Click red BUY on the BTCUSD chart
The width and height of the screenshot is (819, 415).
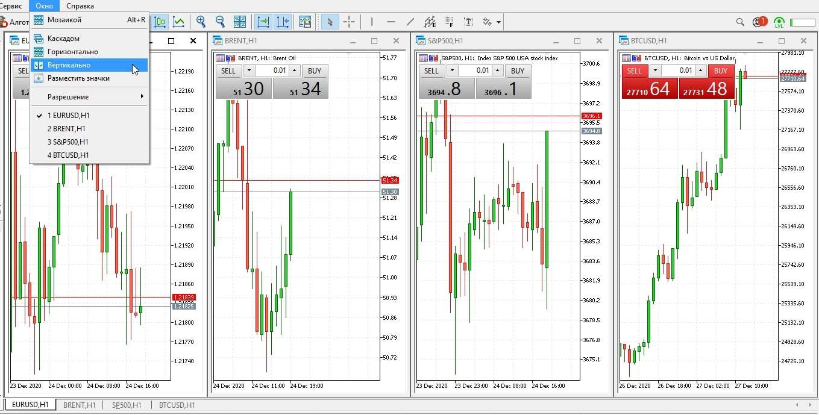point(721,70)
